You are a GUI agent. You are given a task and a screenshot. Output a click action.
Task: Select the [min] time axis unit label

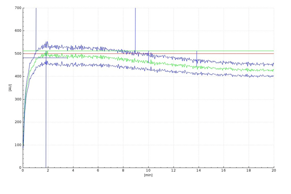[x=148, y=175]
